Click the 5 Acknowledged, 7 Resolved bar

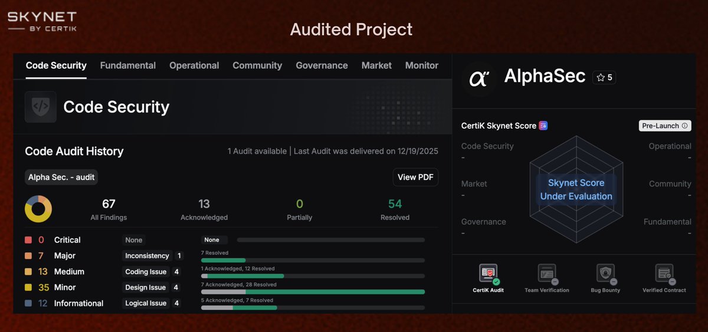(313, 307)
